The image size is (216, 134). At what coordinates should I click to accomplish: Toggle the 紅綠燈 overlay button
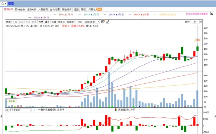[x=70, y=22]
